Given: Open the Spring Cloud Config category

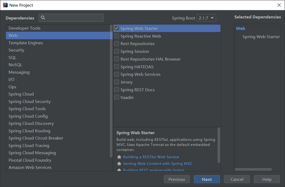Looking at the screenshot, I should pos(58,116).
